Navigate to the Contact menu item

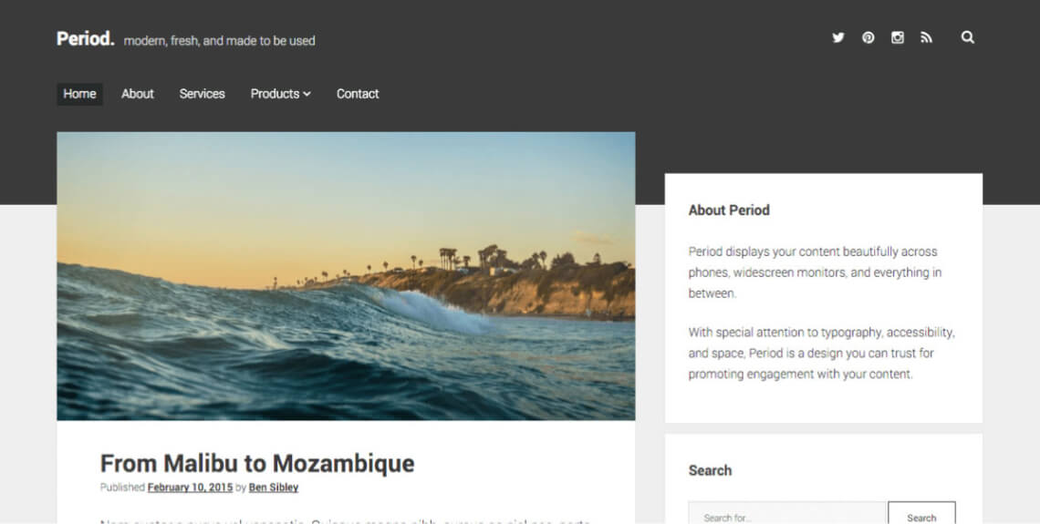[x=358, y=94]
